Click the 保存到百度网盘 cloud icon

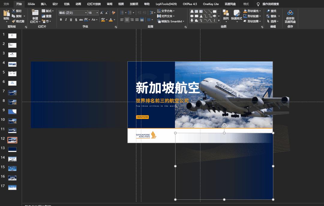coord(290,13)
